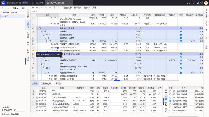Click the 批注 toolbar button
Image resolution: width=209 pixels, height=117 pixels.
coord(94,8)
